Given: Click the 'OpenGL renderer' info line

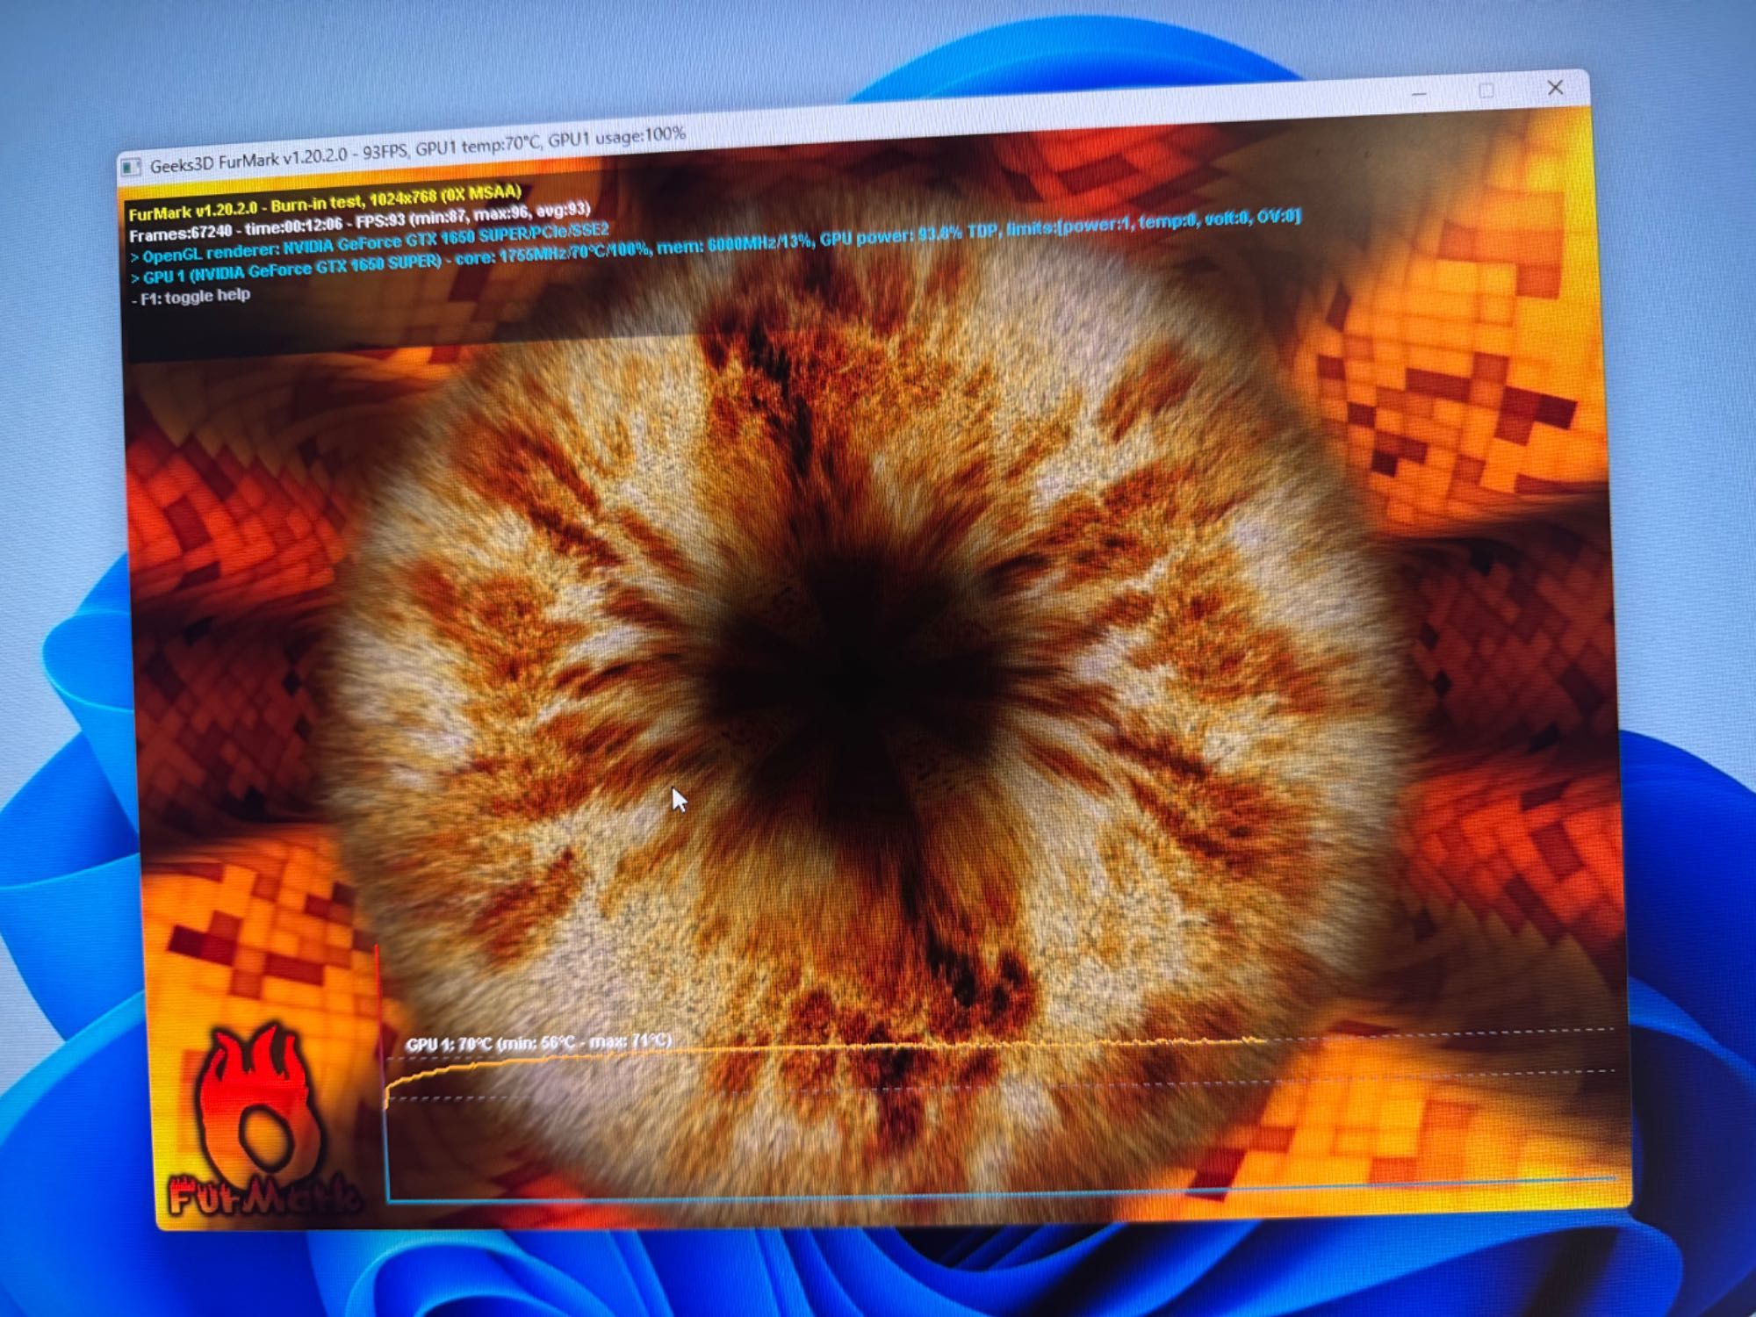Looking at the screenshot, I should coord(369,244).
